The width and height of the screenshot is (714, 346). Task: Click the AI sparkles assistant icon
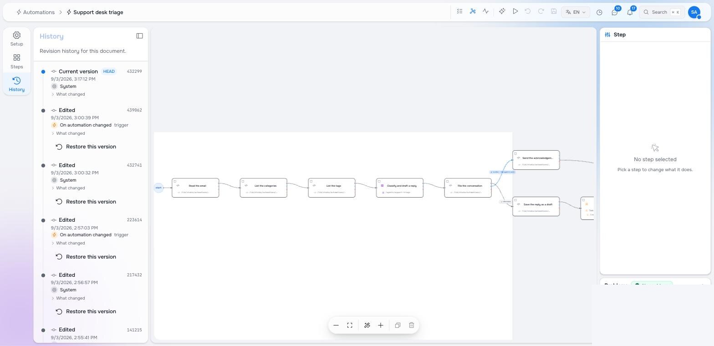coord(502,12)
